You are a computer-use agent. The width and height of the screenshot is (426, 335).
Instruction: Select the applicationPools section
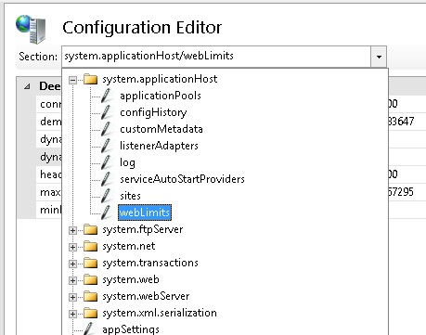(161, 96)
